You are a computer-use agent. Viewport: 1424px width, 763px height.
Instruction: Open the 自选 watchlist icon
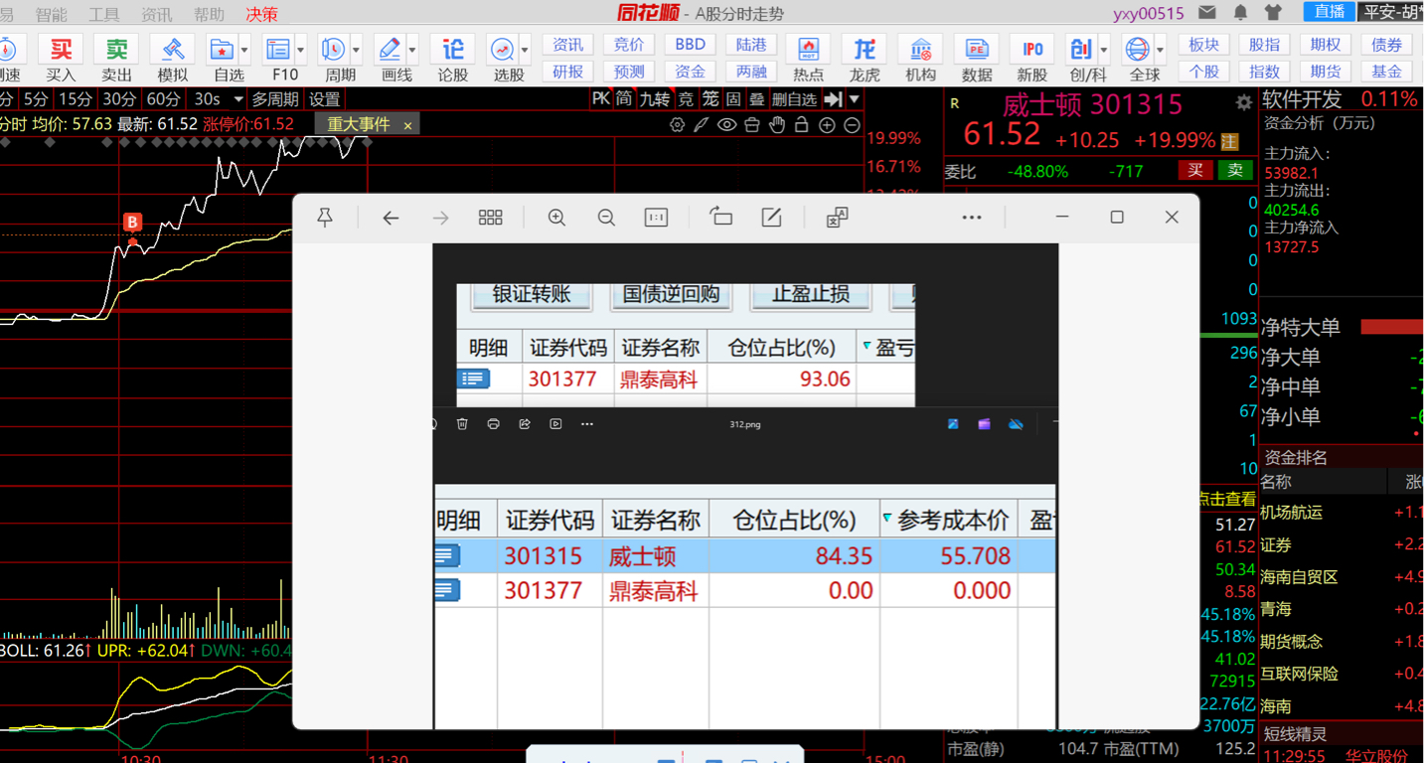point(221,50)
